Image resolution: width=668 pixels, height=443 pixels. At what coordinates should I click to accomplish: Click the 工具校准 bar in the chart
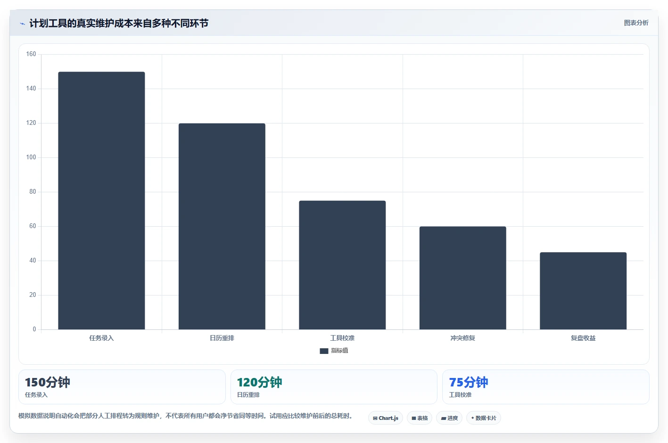[x=342, y=265]
